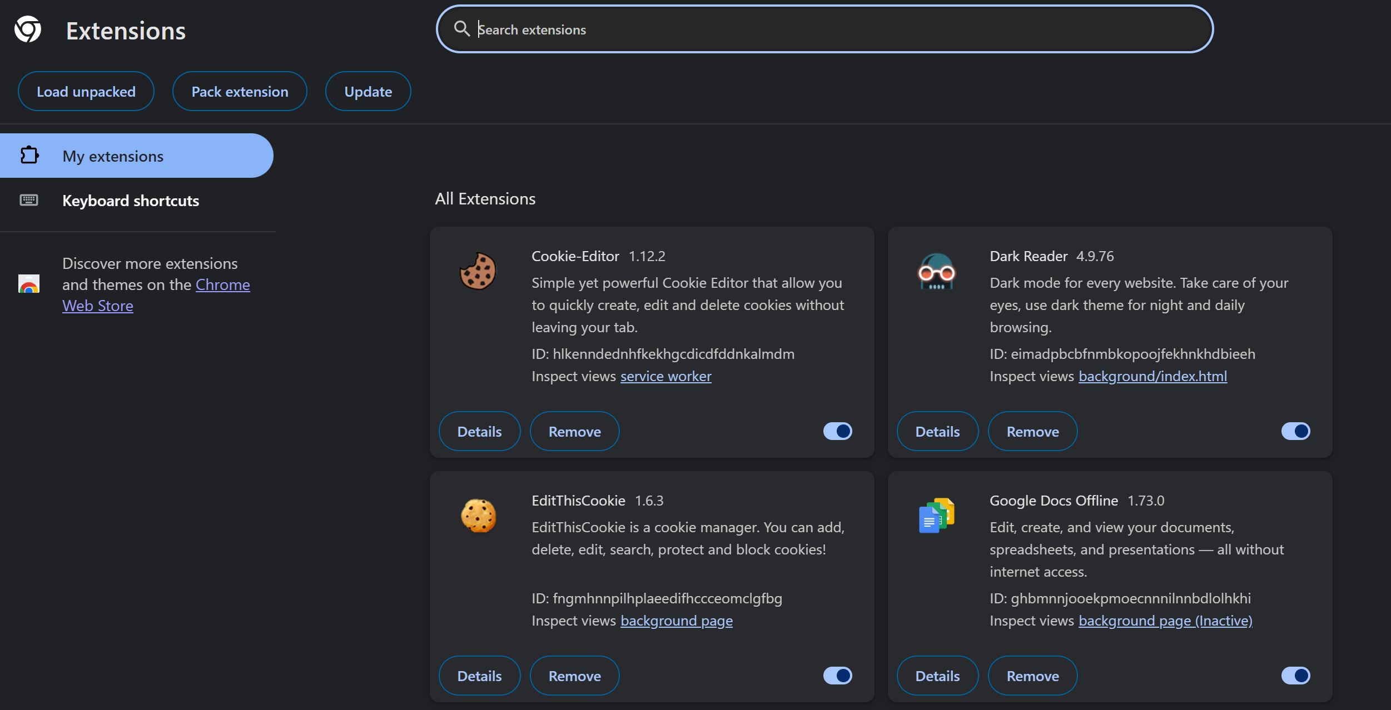Viewport: 1391px width, 710px height.
Task: Open background page (Inactive) link
Action: 1165,621
